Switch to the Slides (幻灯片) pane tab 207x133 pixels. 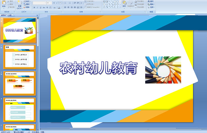[3, 15]
